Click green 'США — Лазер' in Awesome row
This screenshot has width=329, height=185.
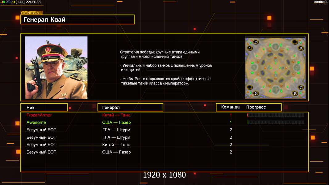coord(116,122)
